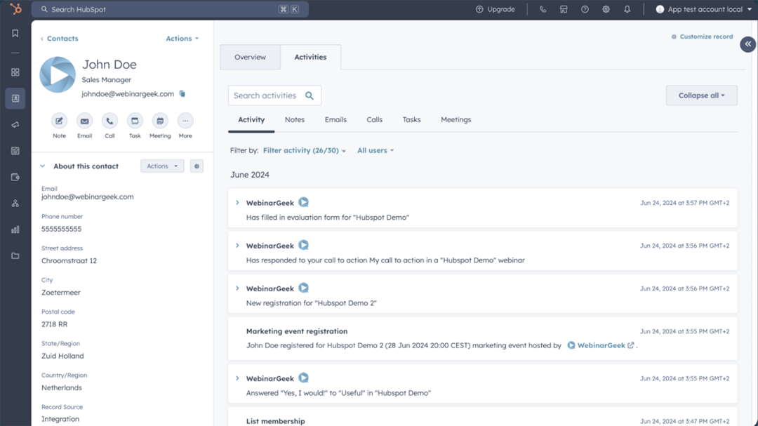Screen dimensions: 758x426
Task: Open the bookmarks icon in left sidebar
Action: click(15, 34)
